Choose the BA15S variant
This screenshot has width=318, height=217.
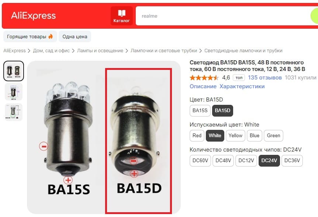pos(200,111)
